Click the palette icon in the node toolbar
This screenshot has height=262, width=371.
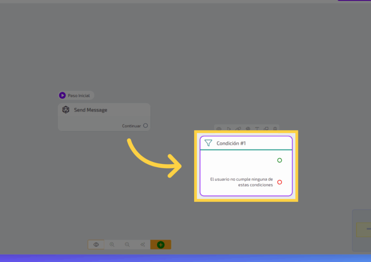tap(248, 129)
